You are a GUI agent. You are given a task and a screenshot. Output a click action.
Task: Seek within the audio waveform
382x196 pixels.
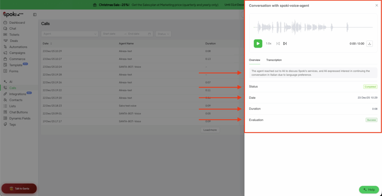click(313, 27)
